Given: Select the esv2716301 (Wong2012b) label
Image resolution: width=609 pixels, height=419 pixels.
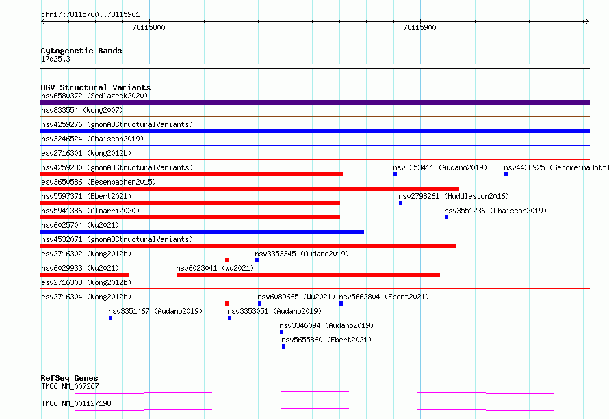Looking at the screenshot, I should 86,153.
